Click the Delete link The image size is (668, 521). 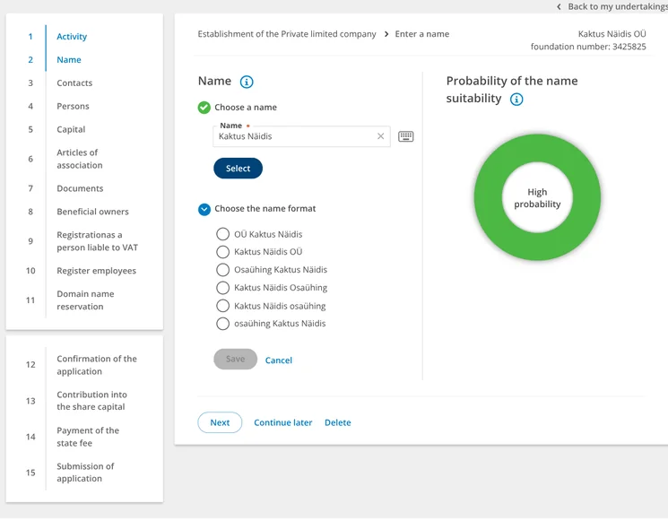pyautogui.click(x=338, y=422)
